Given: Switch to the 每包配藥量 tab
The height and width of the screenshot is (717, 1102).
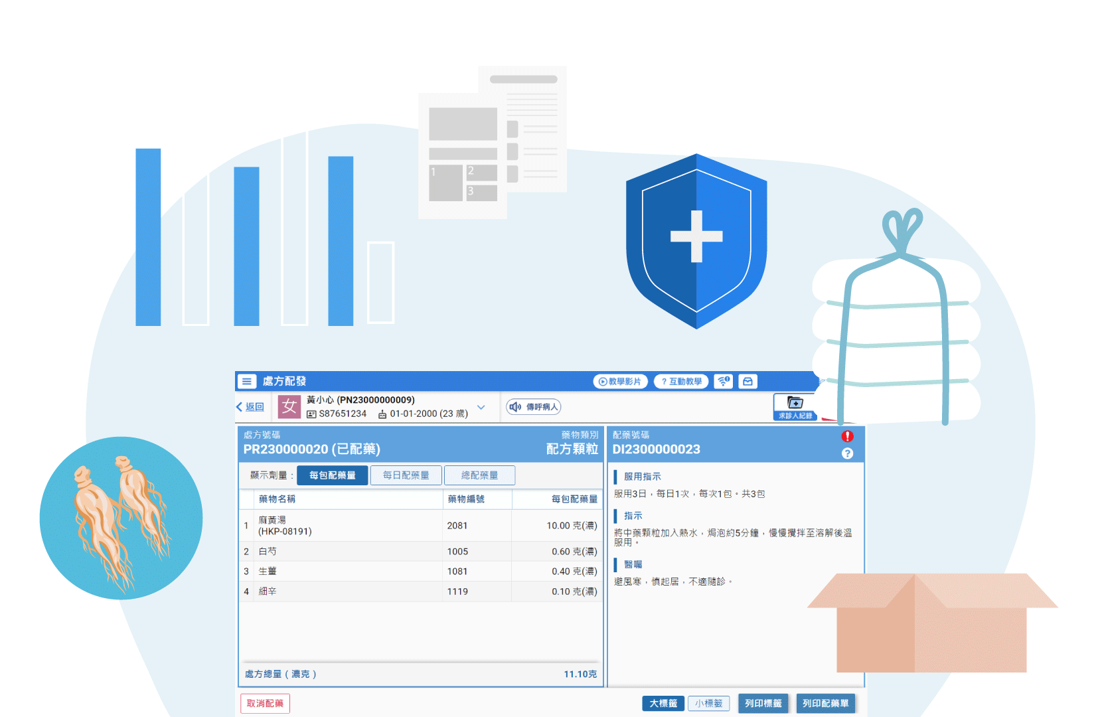Looking at the screenshot, I should point(333,475).
